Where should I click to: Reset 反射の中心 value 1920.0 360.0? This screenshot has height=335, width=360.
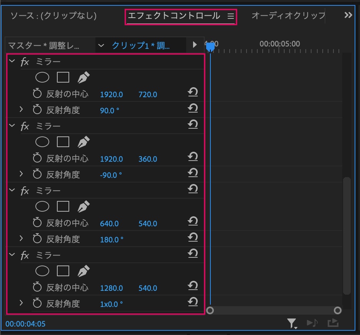pos(193,157)
